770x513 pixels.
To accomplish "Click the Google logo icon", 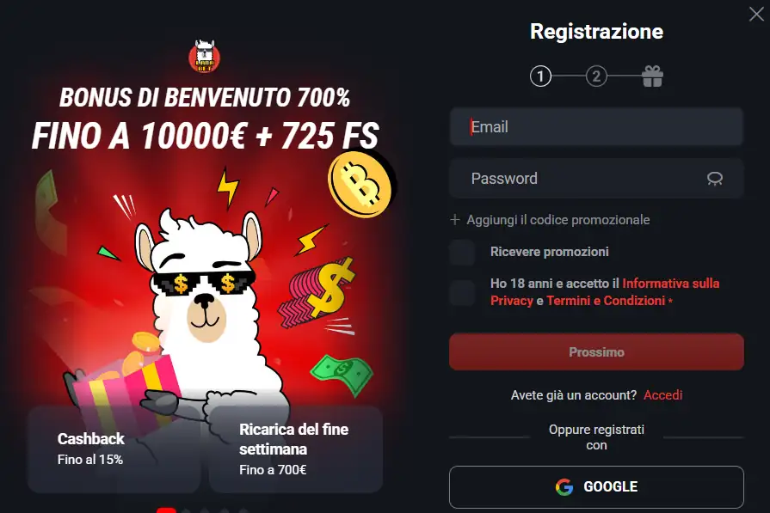I will tap(564, 486).
